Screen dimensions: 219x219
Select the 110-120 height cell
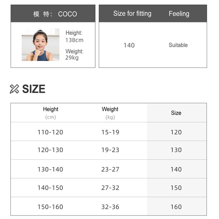[x=50, y=132]
